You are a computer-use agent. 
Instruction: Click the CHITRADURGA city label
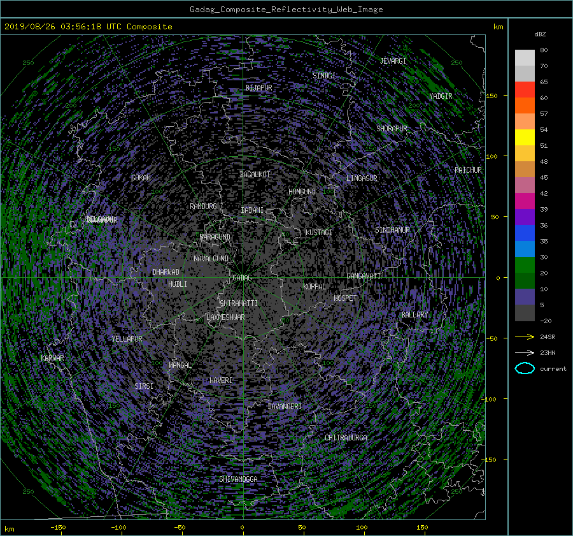point(346,438)
